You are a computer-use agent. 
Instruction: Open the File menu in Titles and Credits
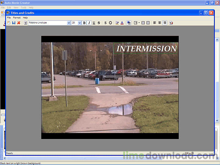point(9,18)
